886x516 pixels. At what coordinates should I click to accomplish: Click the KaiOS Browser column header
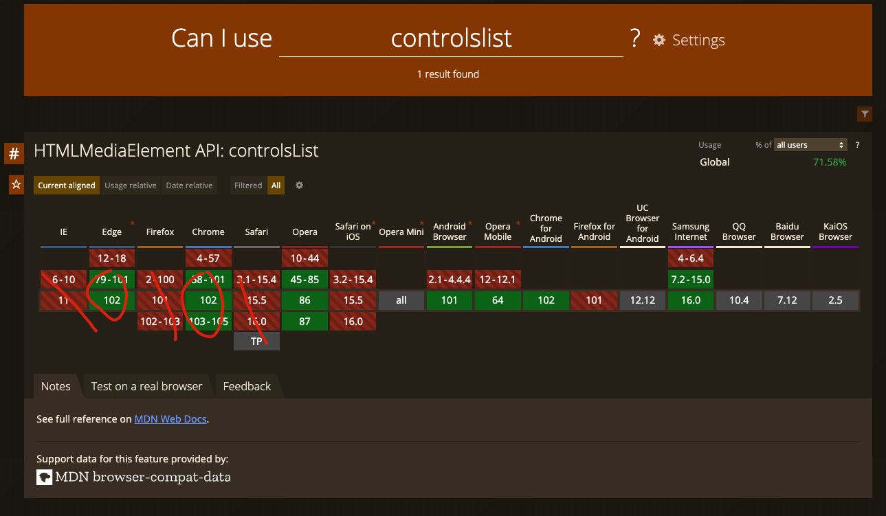[835, 232]
